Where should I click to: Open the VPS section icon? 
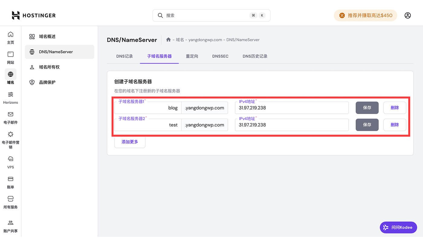pos(10,159)
